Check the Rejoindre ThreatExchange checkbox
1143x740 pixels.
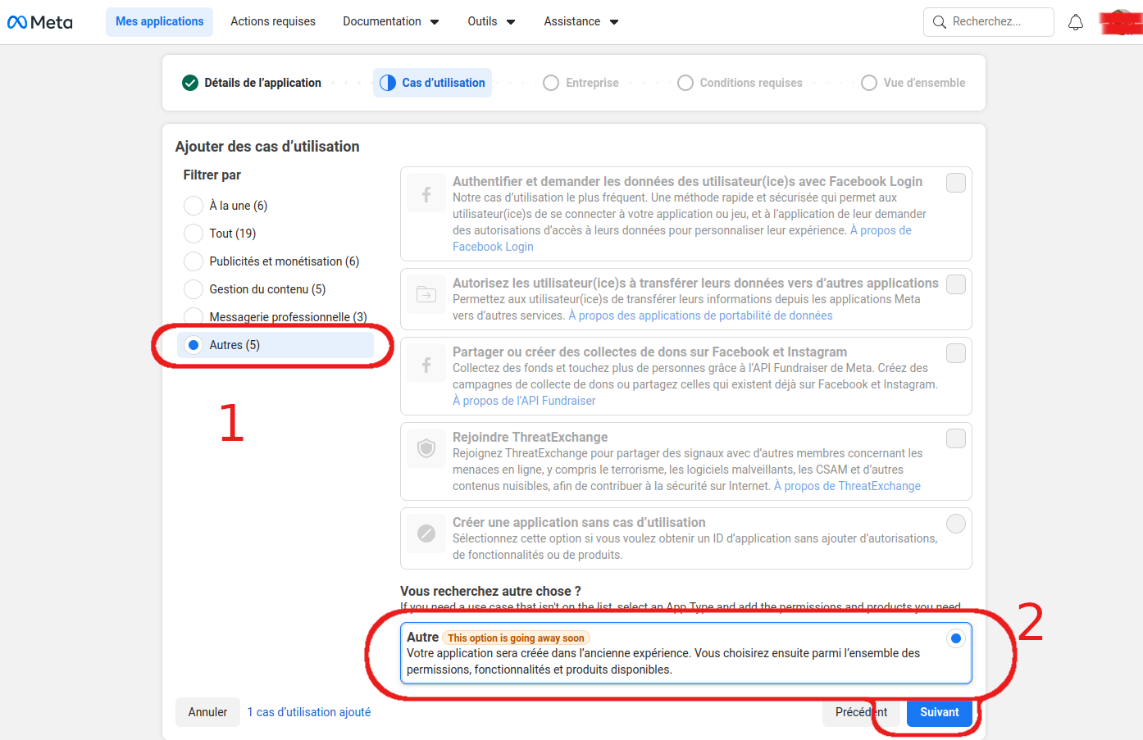pyautogui.click(x=956, y=438)
